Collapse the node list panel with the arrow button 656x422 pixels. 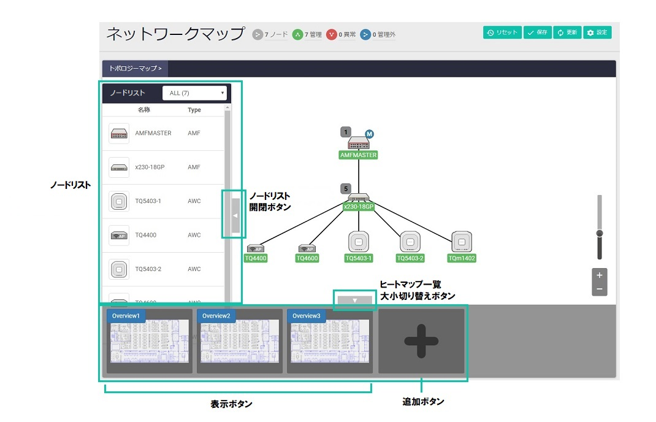tap(235, 215)
